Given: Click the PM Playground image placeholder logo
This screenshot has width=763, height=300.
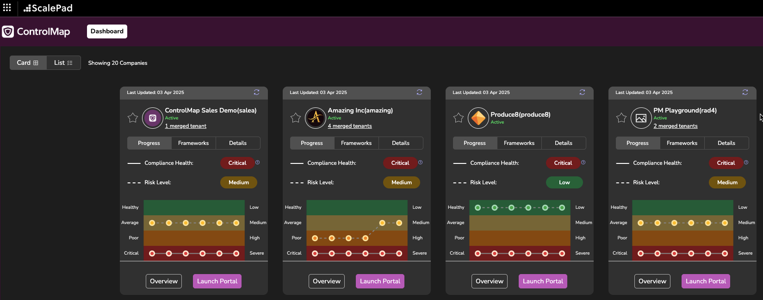Looking at the screenshot, I should [641, 118].
